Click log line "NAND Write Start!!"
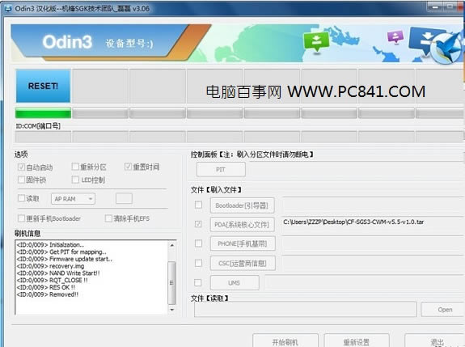The width and height of the screenshot is (465, 347). 58,273
